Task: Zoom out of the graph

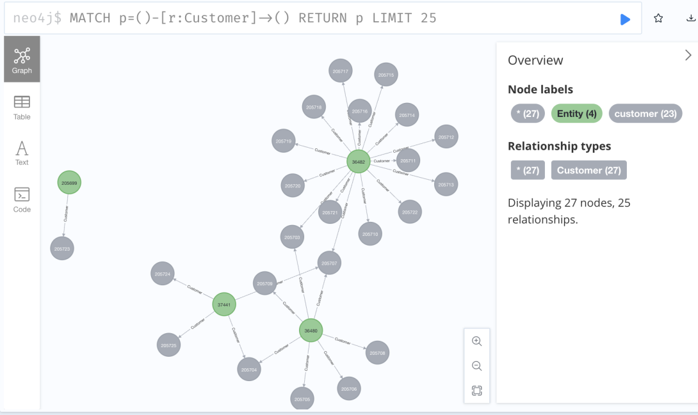Action: tap(477, 366)
